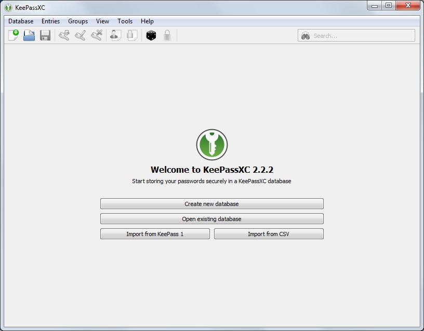Click the Open Database folder icon
The image size is (424, 331).
29,35
